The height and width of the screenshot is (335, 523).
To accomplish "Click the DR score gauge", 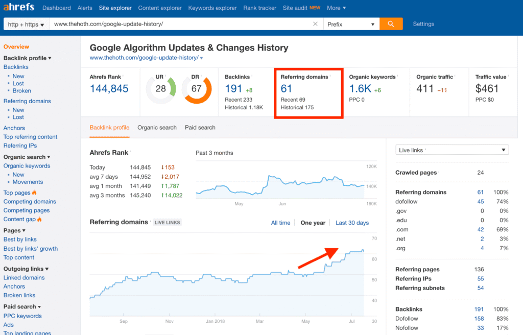I will pos(198,88).
